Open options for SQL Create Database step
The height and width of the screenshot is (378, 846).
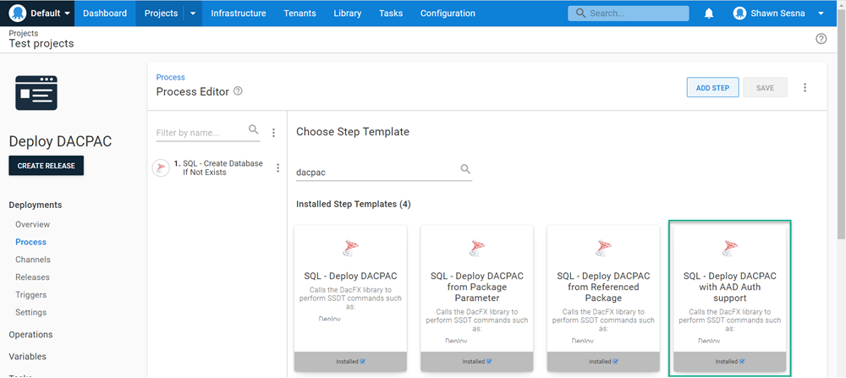tap(277, 168)
